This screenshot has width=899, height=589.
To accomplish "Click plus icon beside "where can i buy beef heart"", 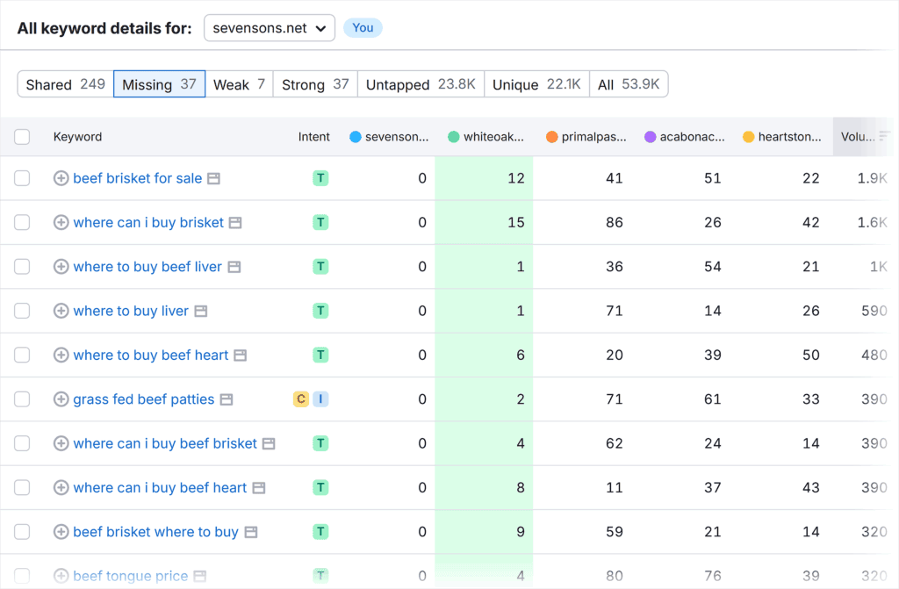I will click(61, 487).
